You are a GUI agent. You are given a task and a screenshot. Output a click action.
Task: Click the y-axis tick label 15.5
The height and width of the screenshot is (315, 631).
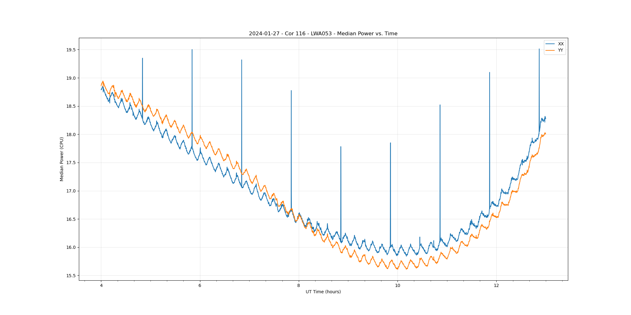[71, 276]
